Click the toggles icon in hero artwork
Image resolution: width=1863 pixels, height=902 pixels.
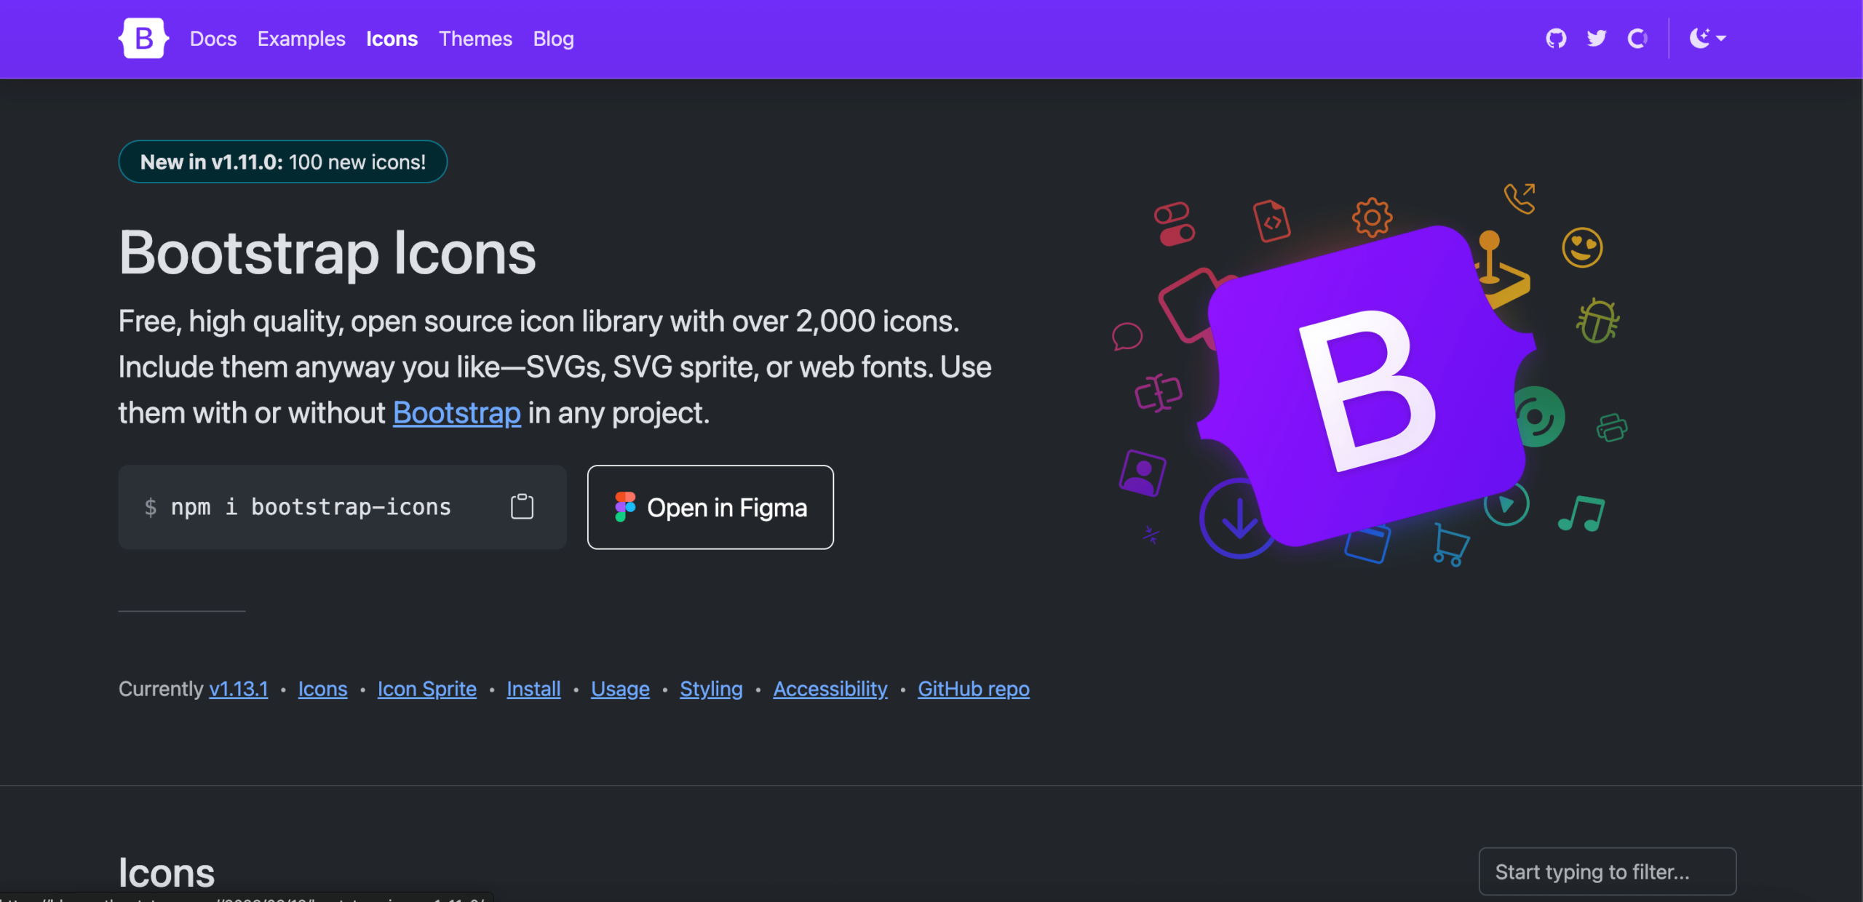coord(1174,224)
